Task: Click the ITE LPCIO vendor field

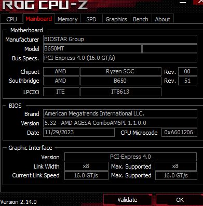Action: 61,92
